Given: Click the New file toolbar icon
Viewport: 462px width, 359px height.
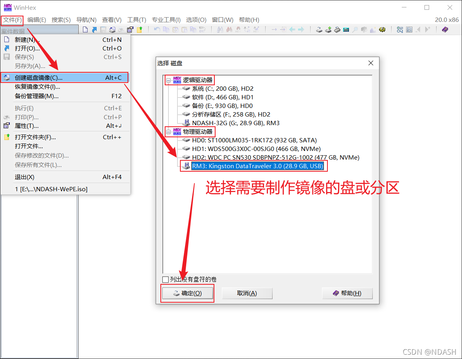Looking at the screenshot, I should (x=85, y=29).
